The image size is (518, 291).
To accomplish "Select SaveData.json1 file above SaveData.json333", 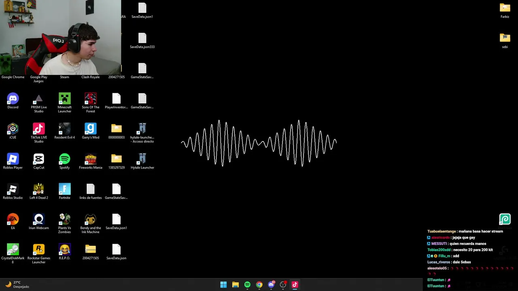I will click(142, 11).
